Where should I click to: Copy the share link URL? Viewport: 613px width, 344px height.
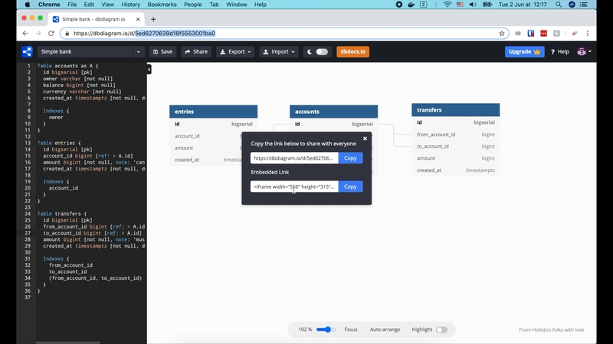[x=350, y=158]
